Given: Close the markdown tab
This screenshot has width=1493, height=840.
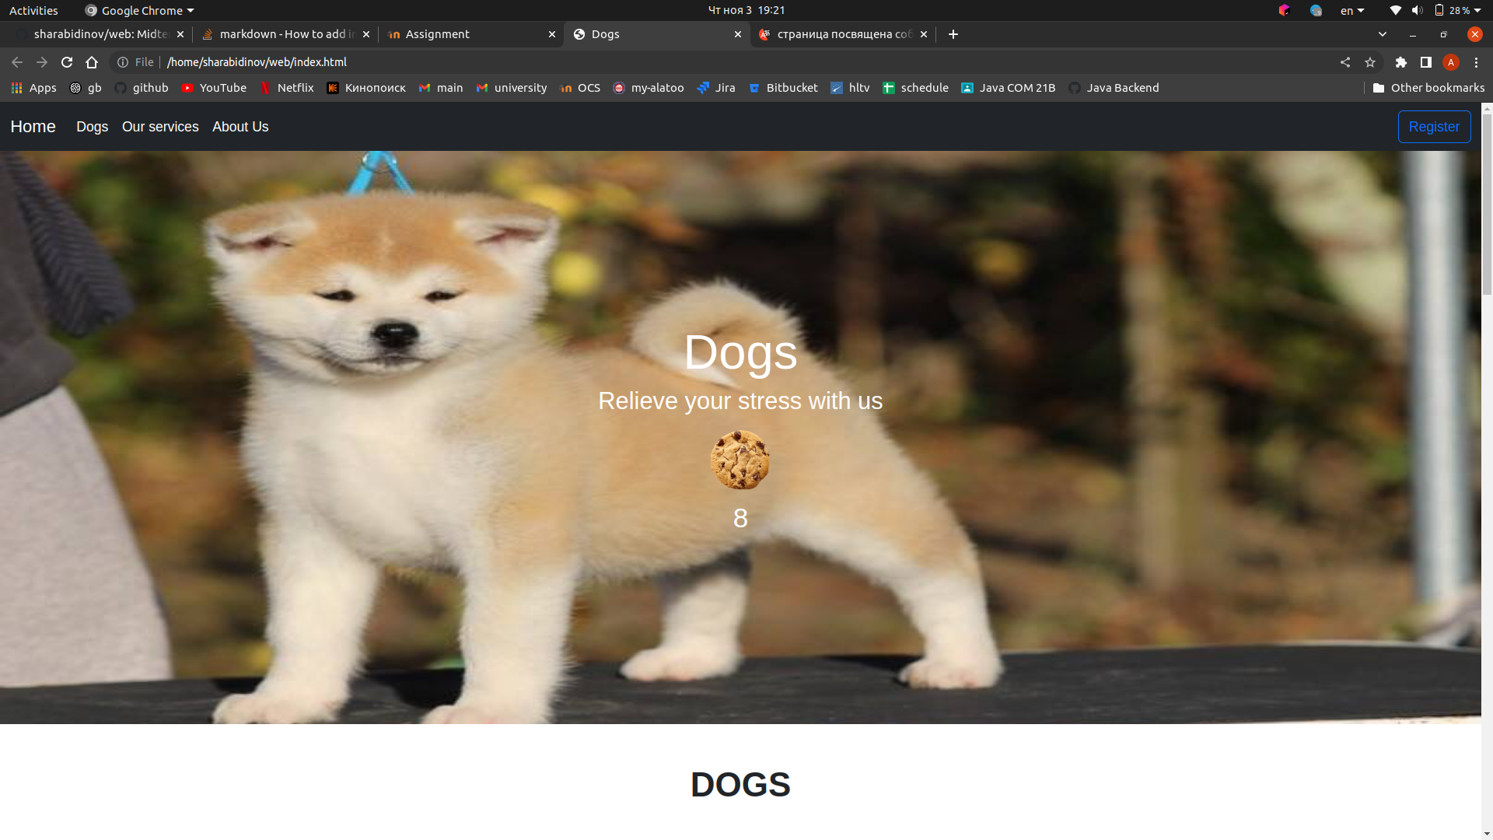Looking at the screenshot, I should [366, 34].
